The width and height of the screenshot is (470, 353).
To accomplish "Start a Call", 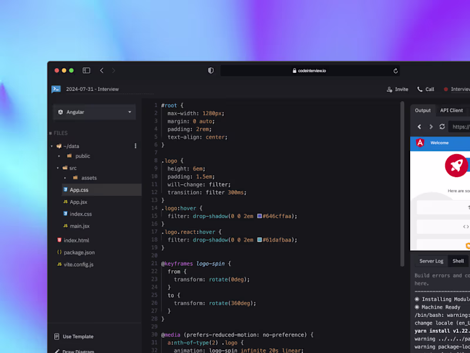I will point(425,89).
